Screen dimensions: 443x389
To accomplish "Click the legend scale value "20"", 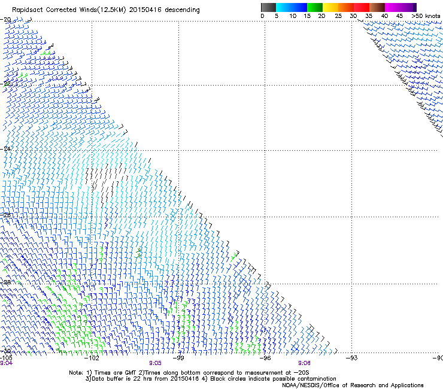I will (x=321, y=16).
